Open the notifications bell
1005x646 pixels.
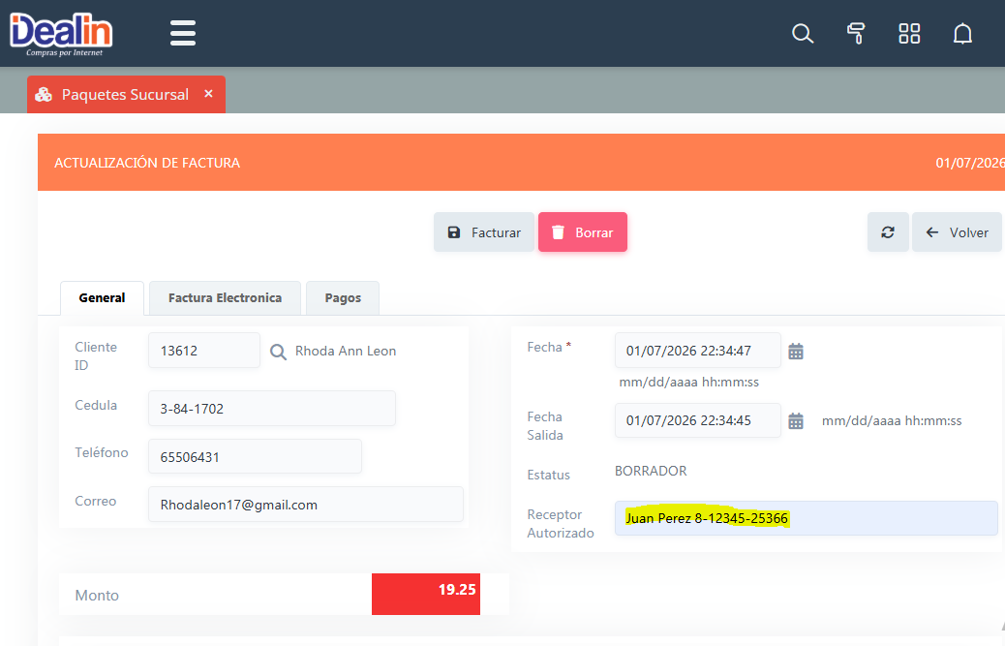pyautogui.click(x=962, y=34)
